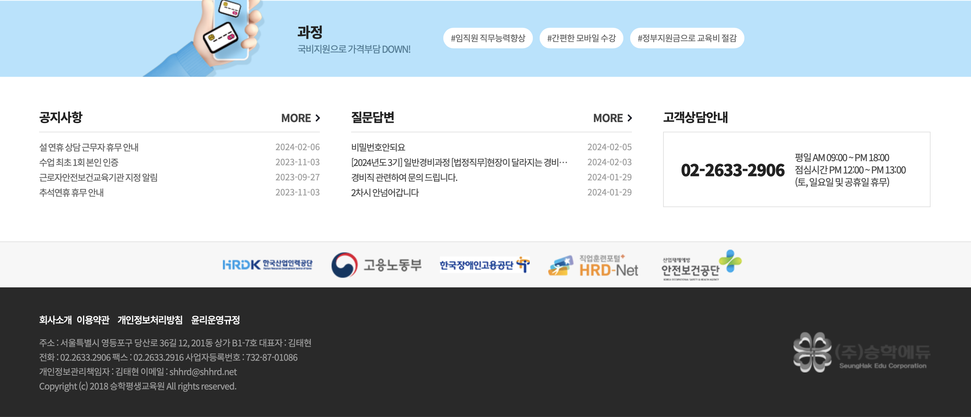Open the HRD-Net portal logo
The image size is (971, 417).
593,266
